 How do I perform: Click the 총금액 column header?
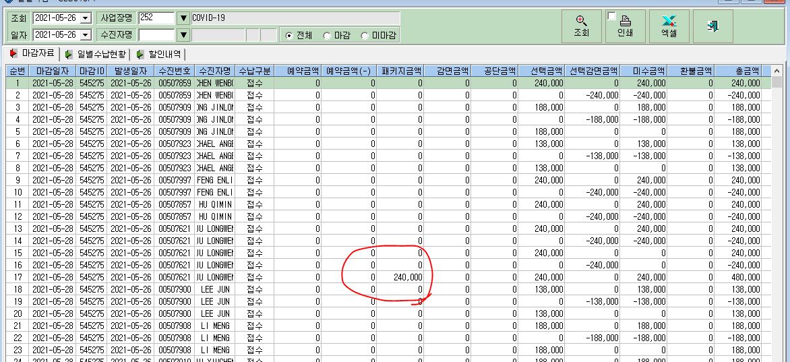tap(737, 71)
